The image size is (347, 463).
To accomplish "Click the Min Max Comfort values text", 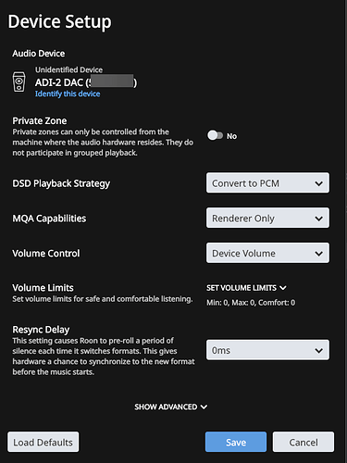I will pos(251,303).
